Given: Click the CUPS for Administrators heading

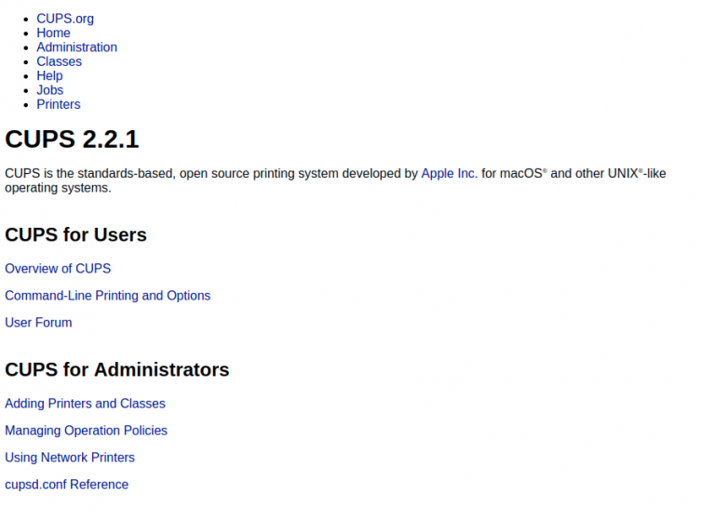Looking at the screenshot, I should pos(116,370).
